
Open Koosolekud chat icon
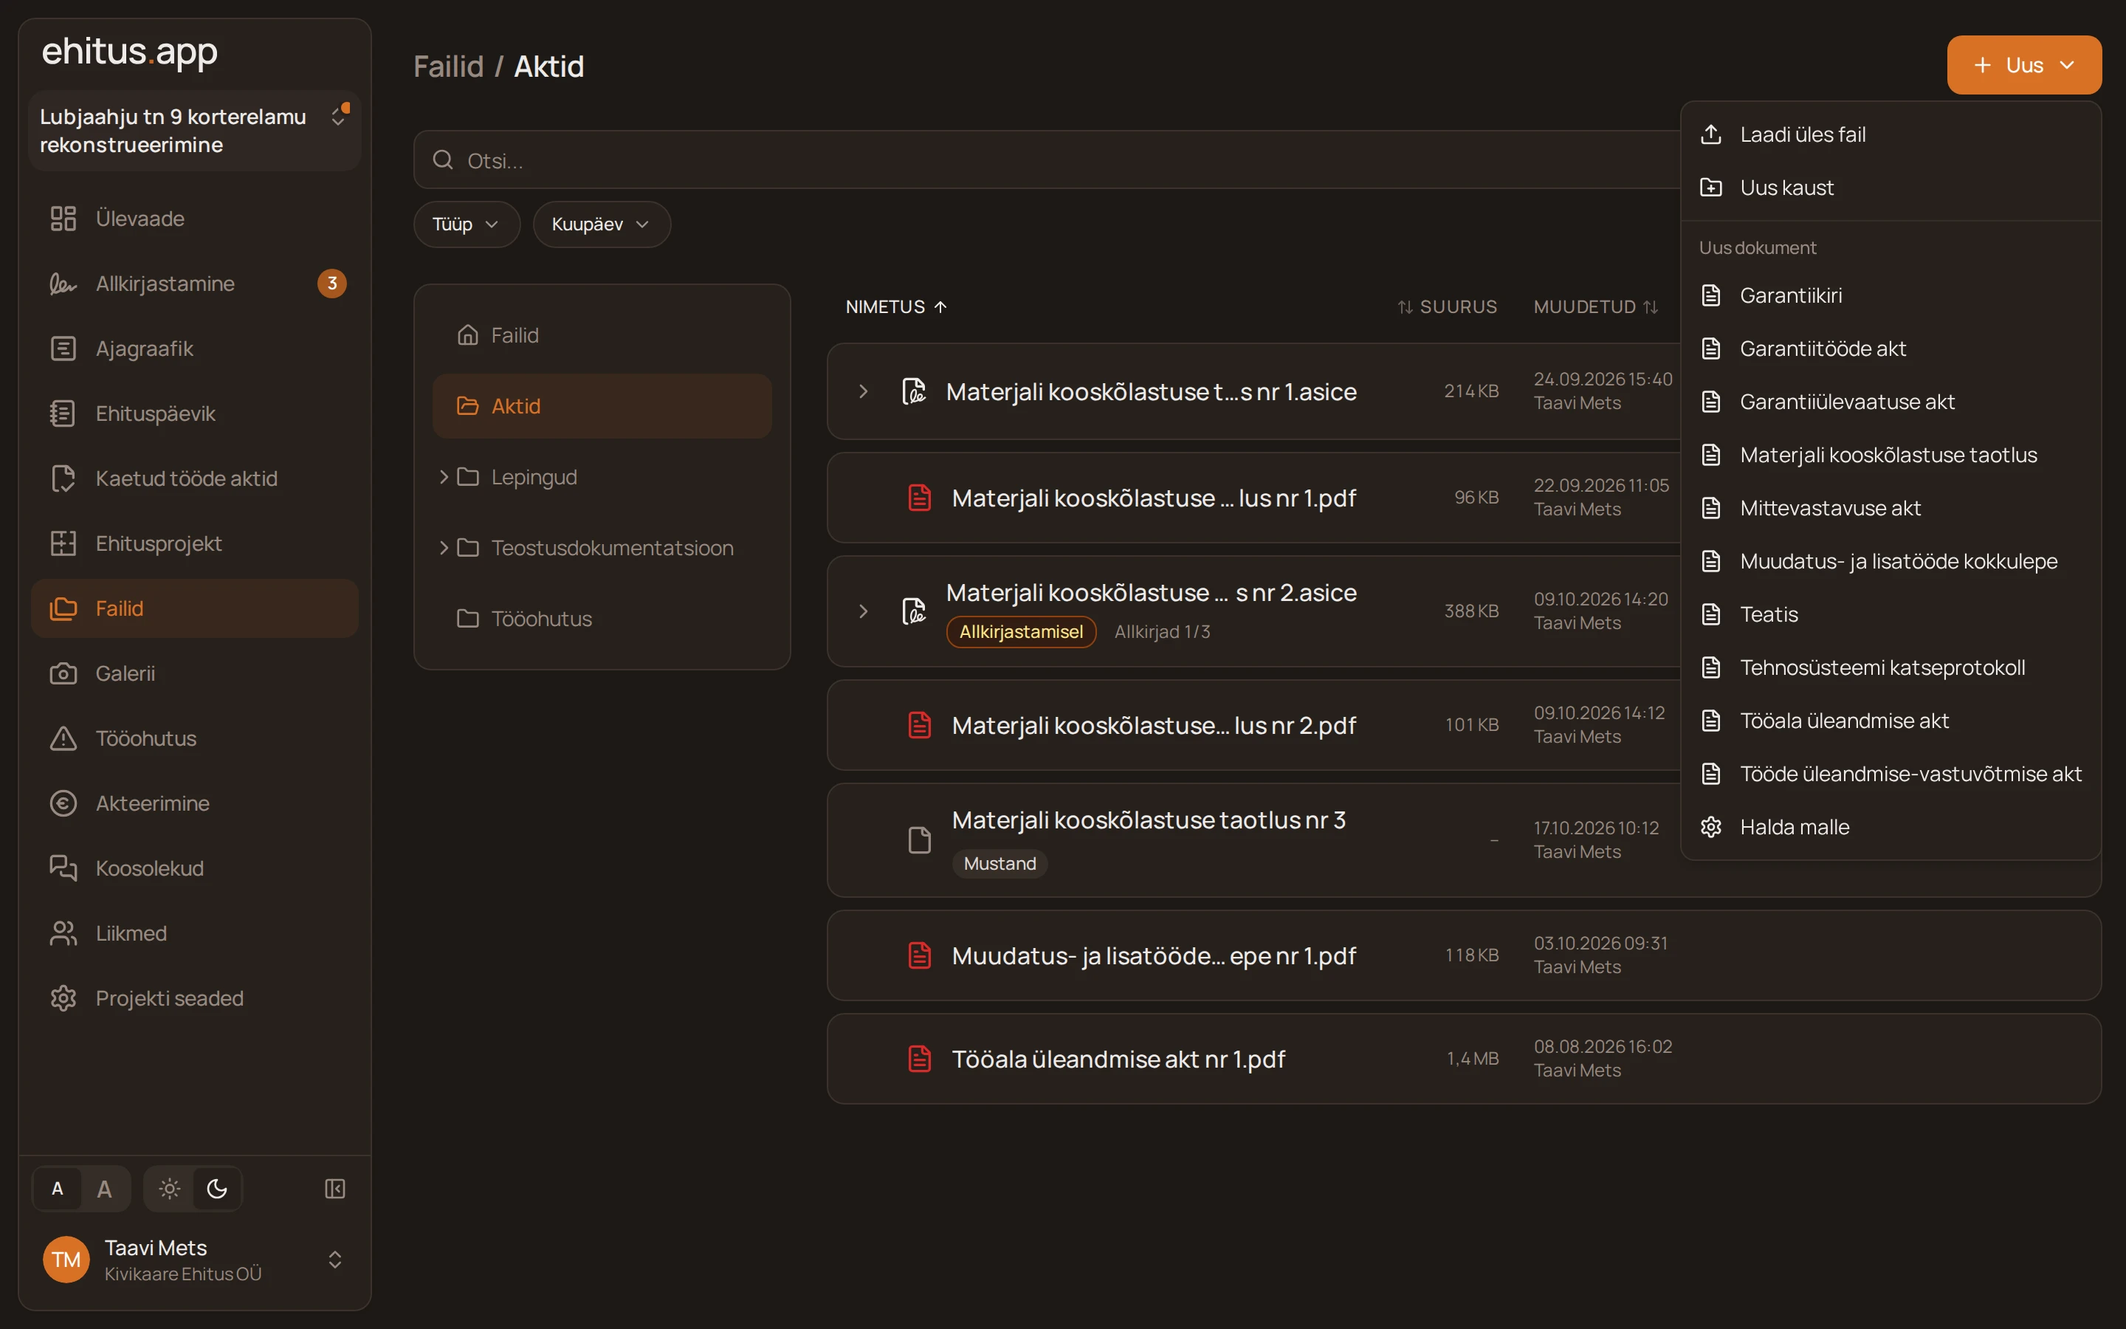pyautogui.click(x=63, y=868)
